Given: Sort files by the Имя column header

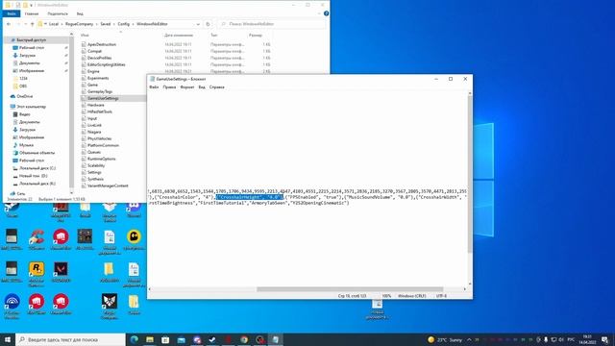Looking at the screenshot, I should 85,36.
